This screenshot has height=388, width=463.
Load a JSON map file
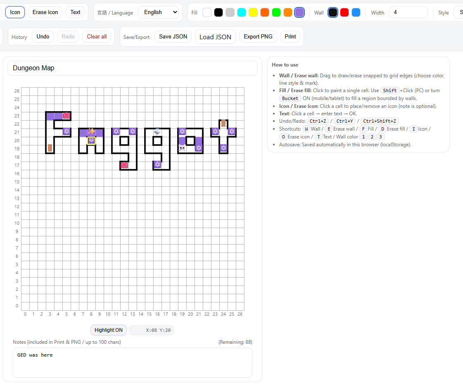[x=215, y=37]
